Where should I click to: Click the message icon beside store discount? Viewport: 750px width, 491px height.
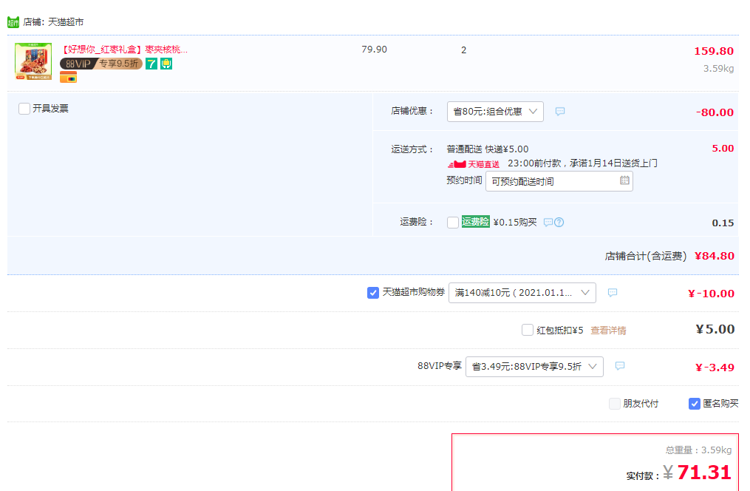tap(560, 112)
